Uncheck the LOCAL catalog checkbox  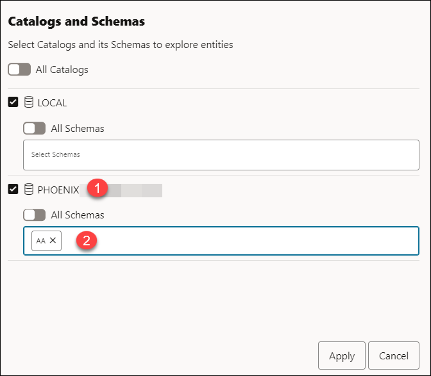pos(13,102)
